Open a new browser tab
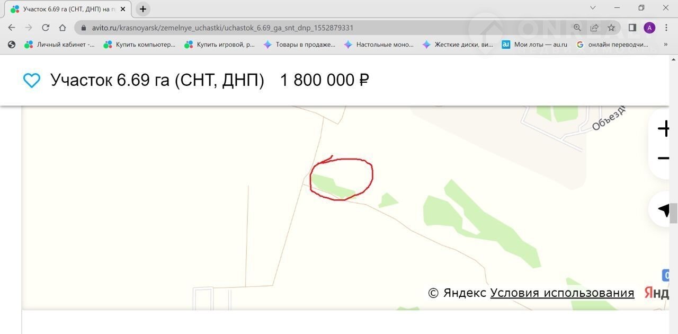Screen dimensions: 678x334 [143, 9]
